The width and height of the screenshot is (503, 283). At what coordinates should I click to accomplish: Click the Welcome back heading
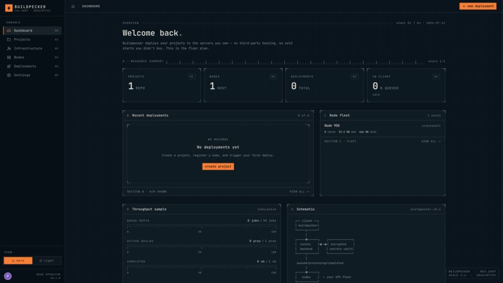coord(152,33)
